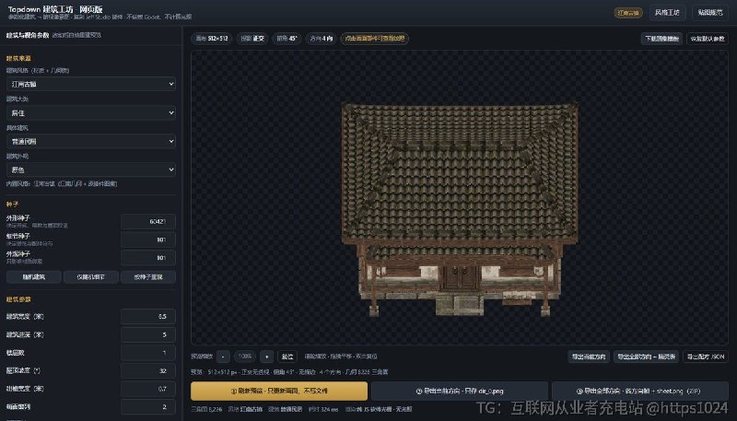The height and width of the screenshot is (421, 737).
Task: Click the third seed input below 细节种子
Action: [x=148, y=258]
